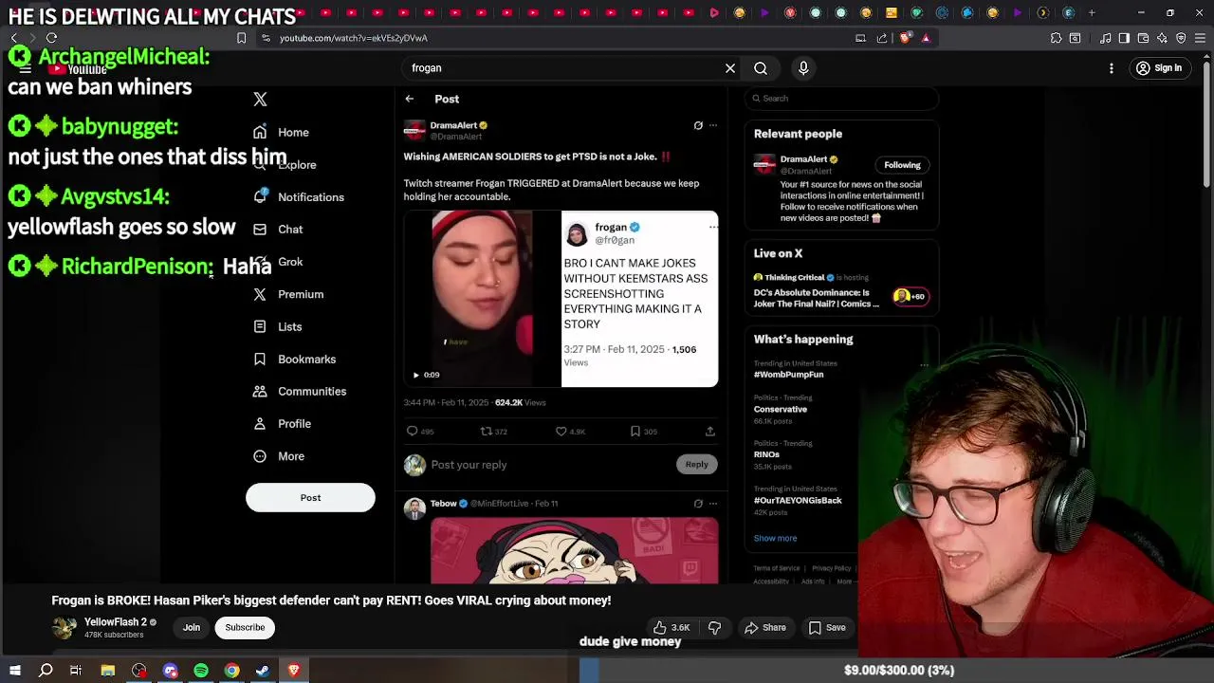This screenshot has height=683, width=1214.
Task: Select Premium in the X sidebar
Action: click(289, 294)
